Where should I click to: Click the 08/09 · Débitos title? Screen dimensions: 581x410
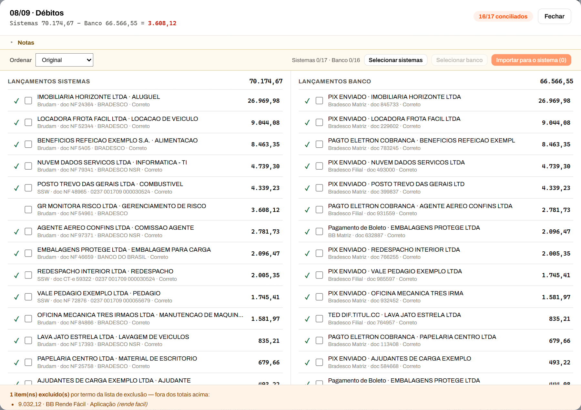pyautogui.click(x=37, y=13)
